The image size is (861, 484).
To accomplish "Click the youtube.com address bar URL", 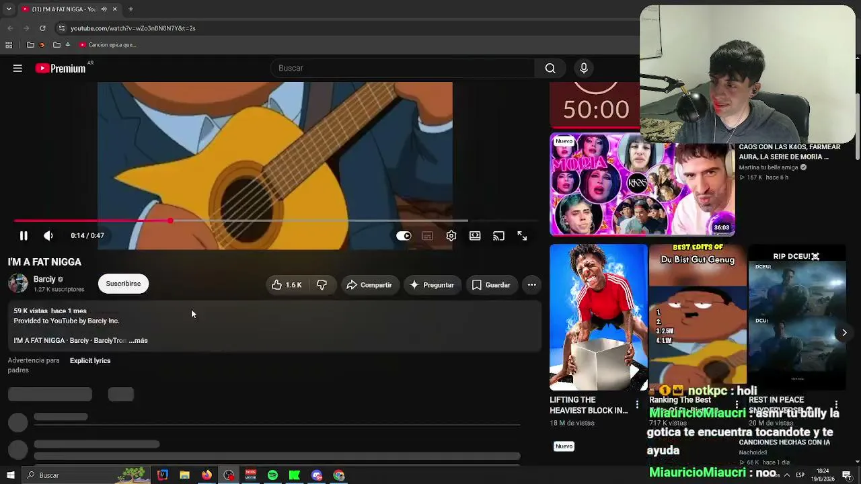I will (133, 28).
